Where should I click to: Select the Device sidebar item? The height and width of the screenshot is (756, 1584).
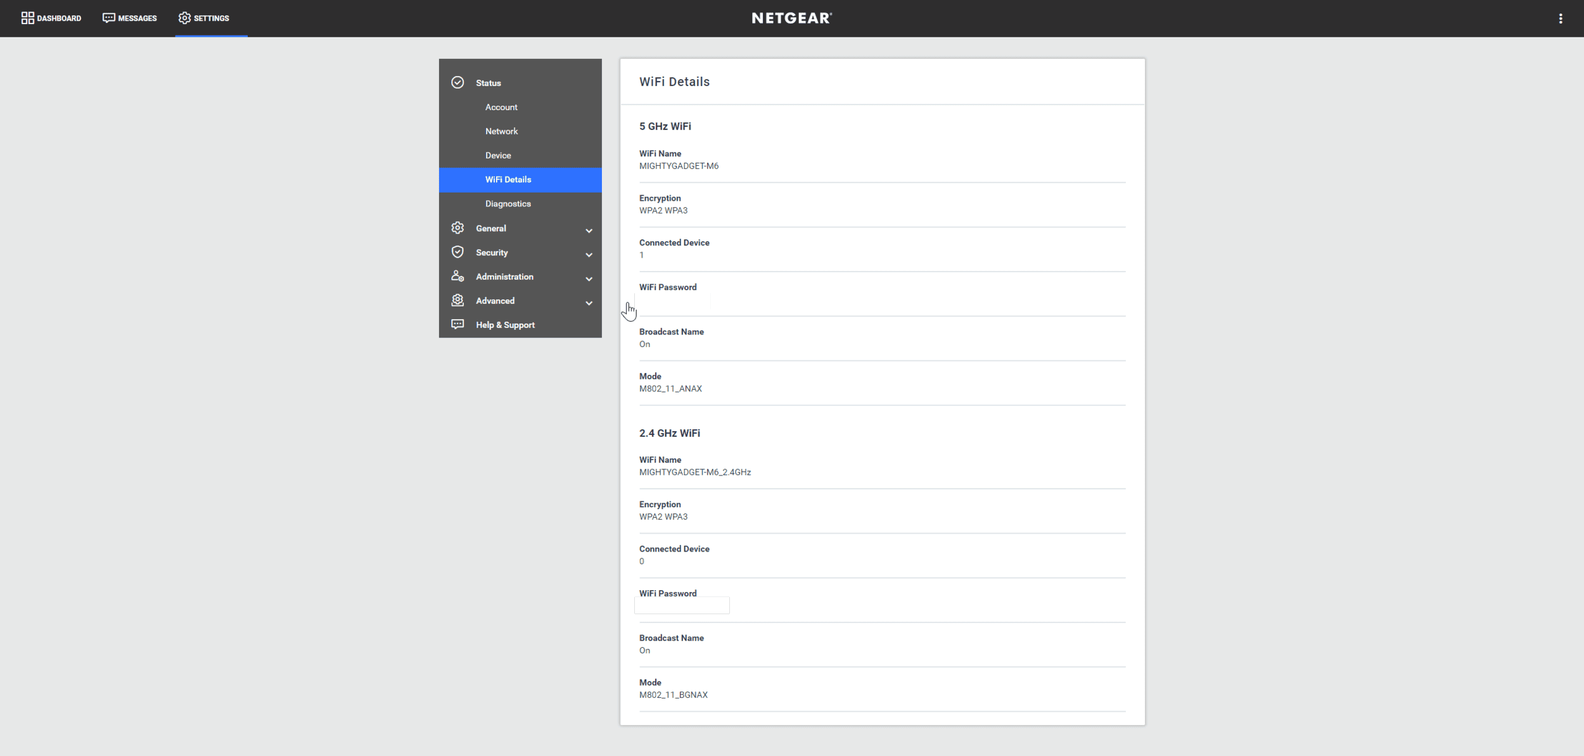pyautogui.click(x=498, y=155)
